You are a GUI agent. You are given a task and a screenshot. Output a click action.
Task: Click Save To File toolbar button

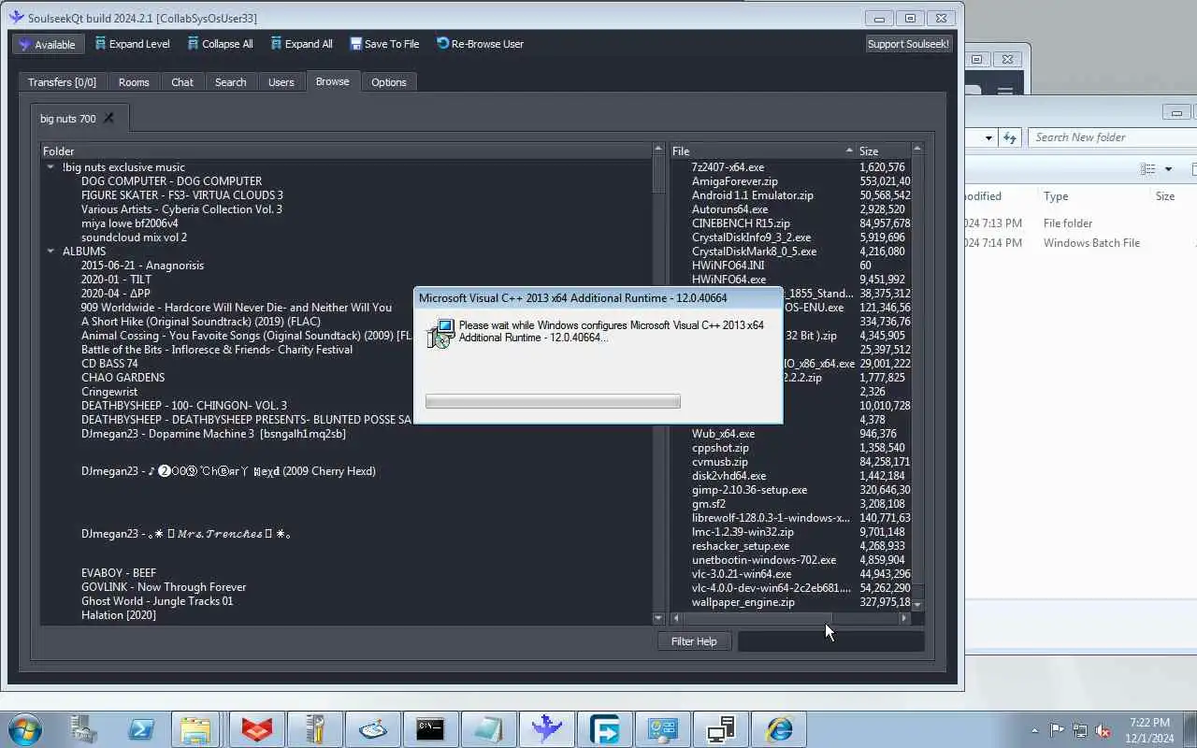tap(383, 44)
